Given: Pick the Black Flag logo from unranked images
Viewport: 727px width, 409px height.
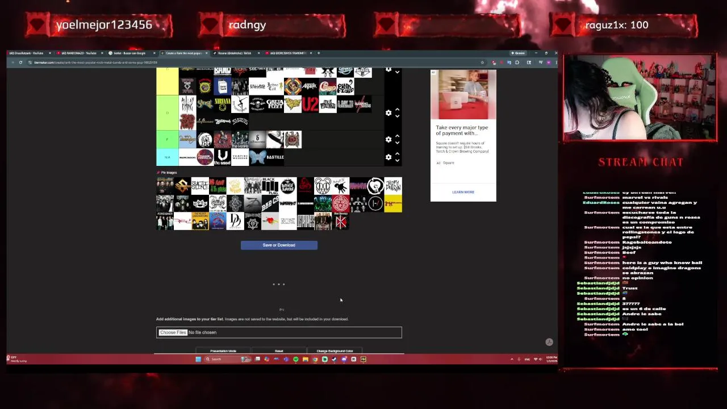Looking at the screenshot, I should click(x=270, y=186).
